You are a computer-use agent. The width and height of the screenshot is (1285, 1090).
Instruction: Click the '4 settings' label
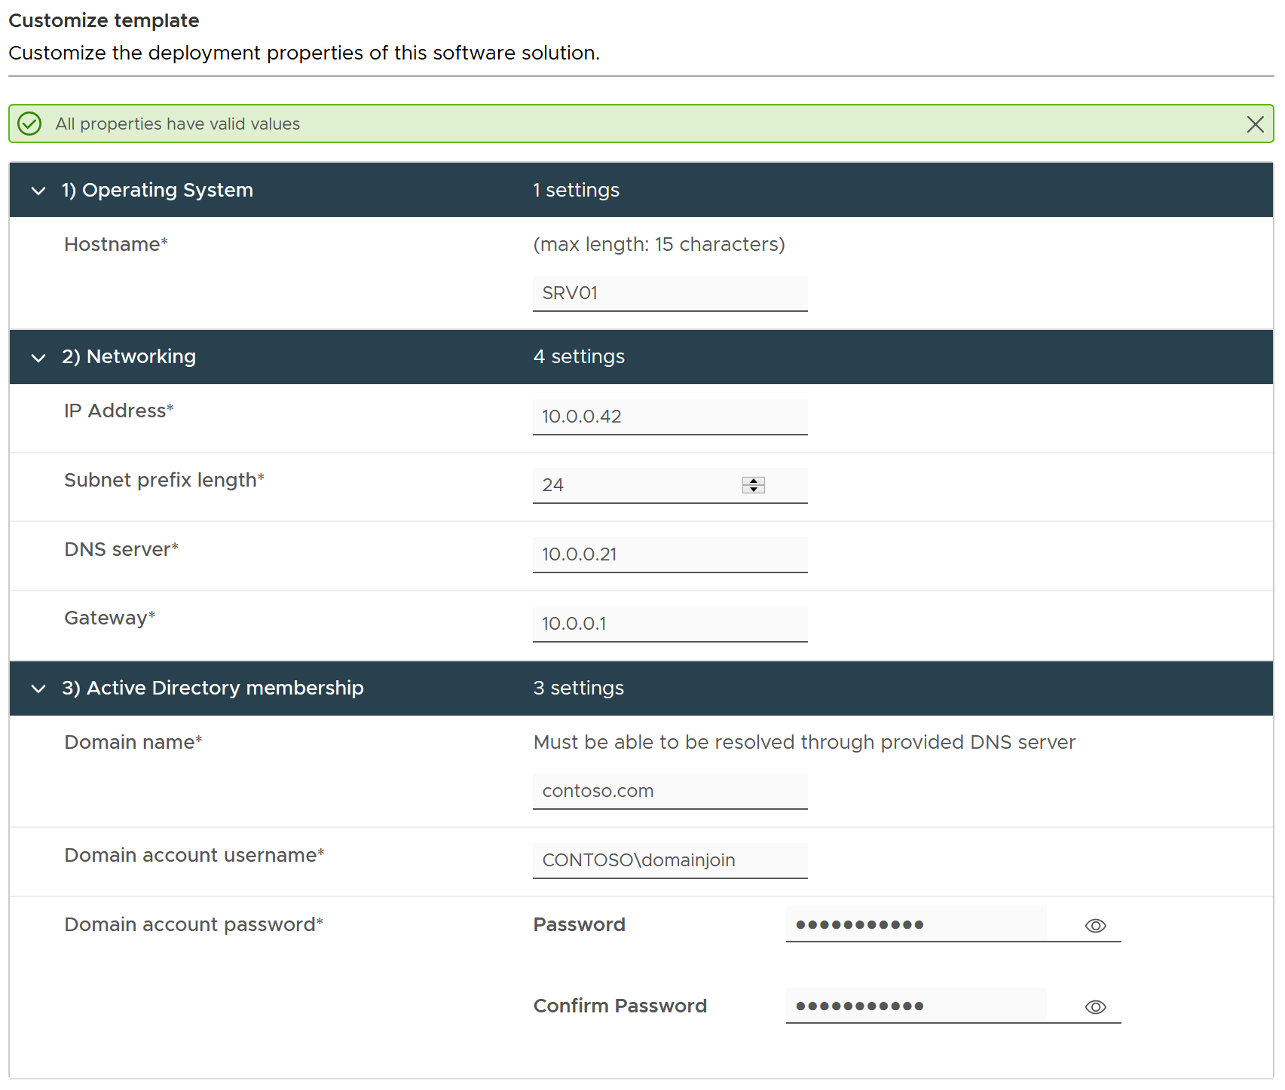coord(579,356)
